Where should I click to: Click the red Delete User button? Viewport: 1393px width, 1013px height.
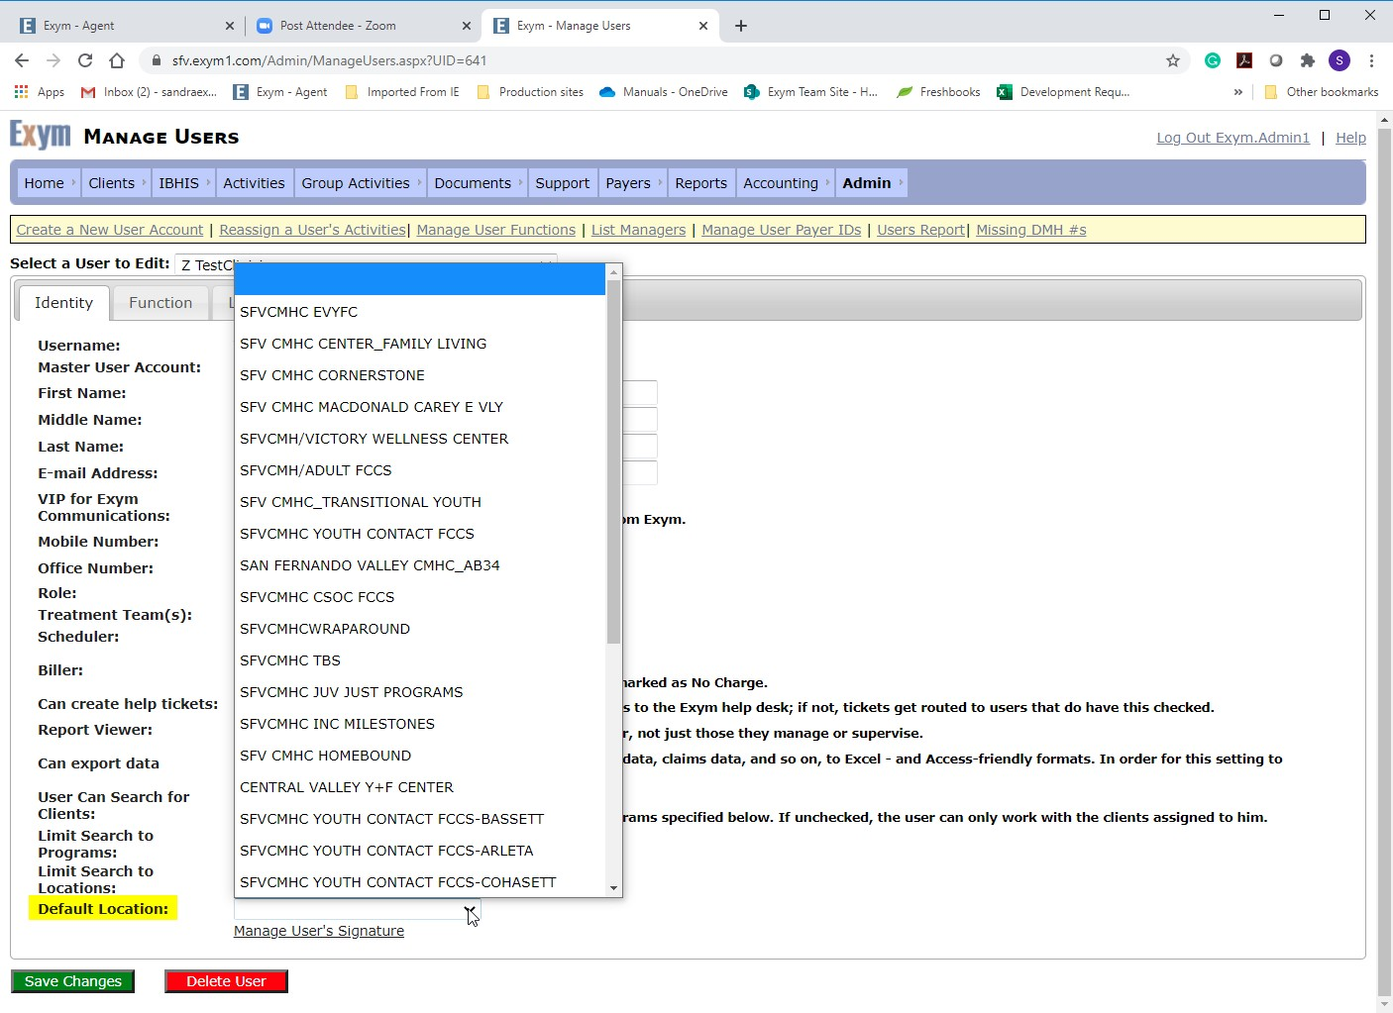[x=226, y=981]
